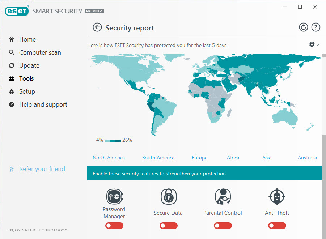Click the back arrow beside Security report

(x=97, y=27)
